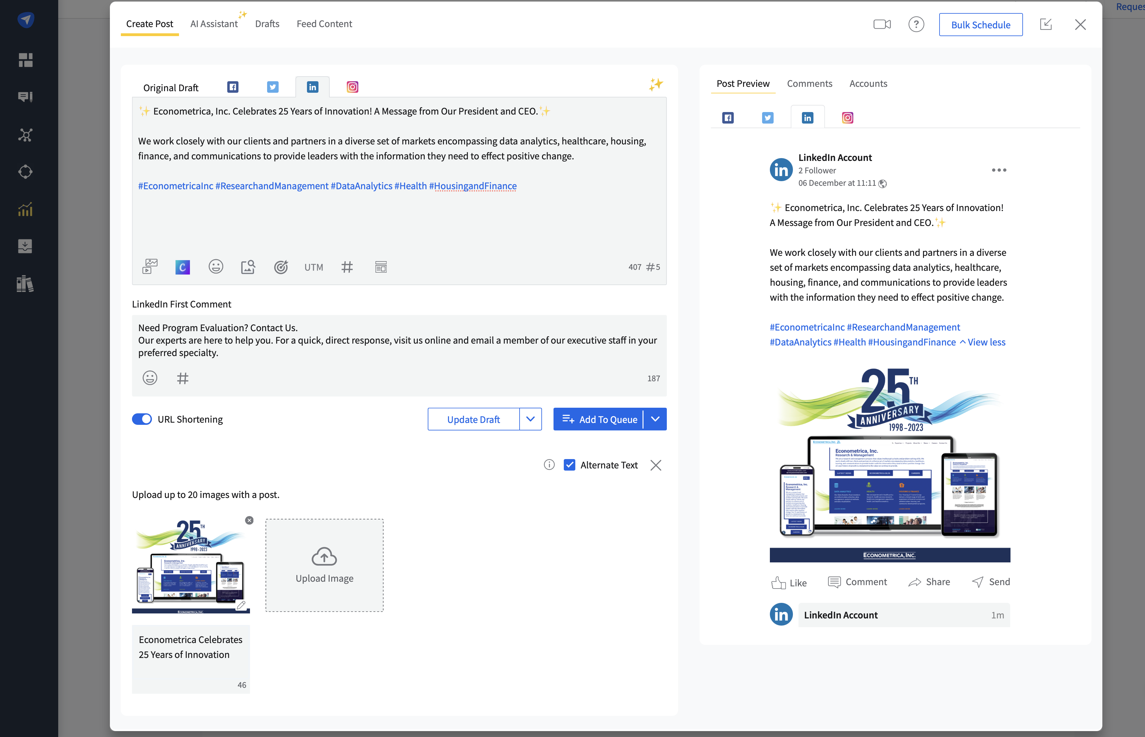Switch the editor to the Instagram tab
The height and width of the screenshot is (737, 1145).
click(352, 87)
